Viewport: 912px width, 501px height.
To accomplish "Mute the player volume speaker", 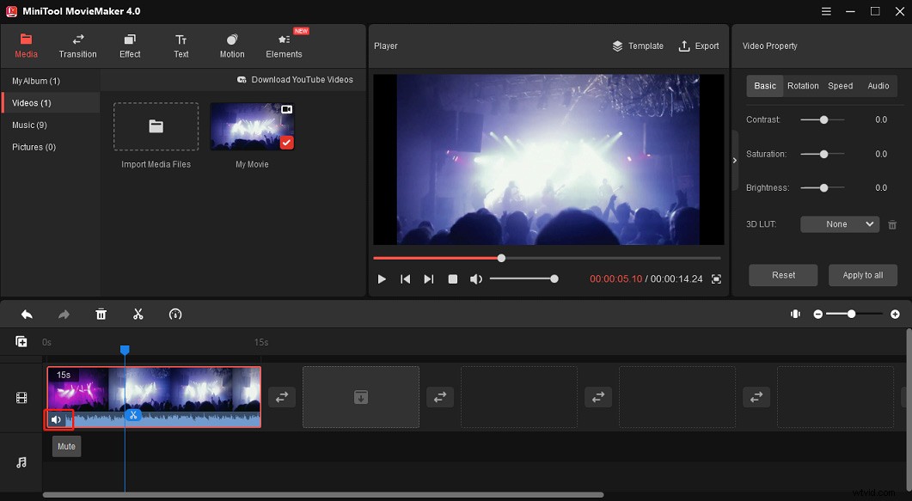I will pyautogui.click(x=476, y=278).
